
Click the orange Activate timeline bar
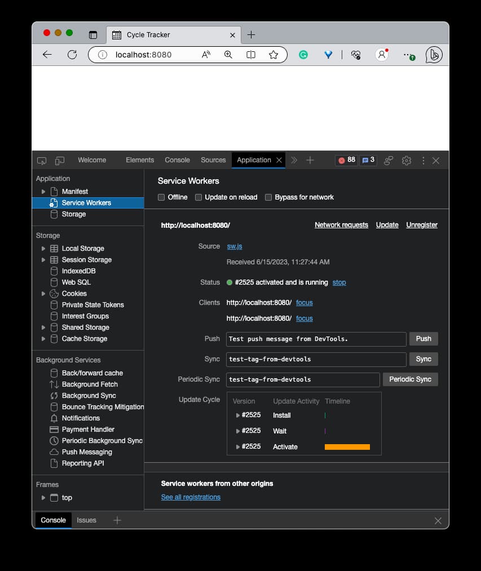347,446
